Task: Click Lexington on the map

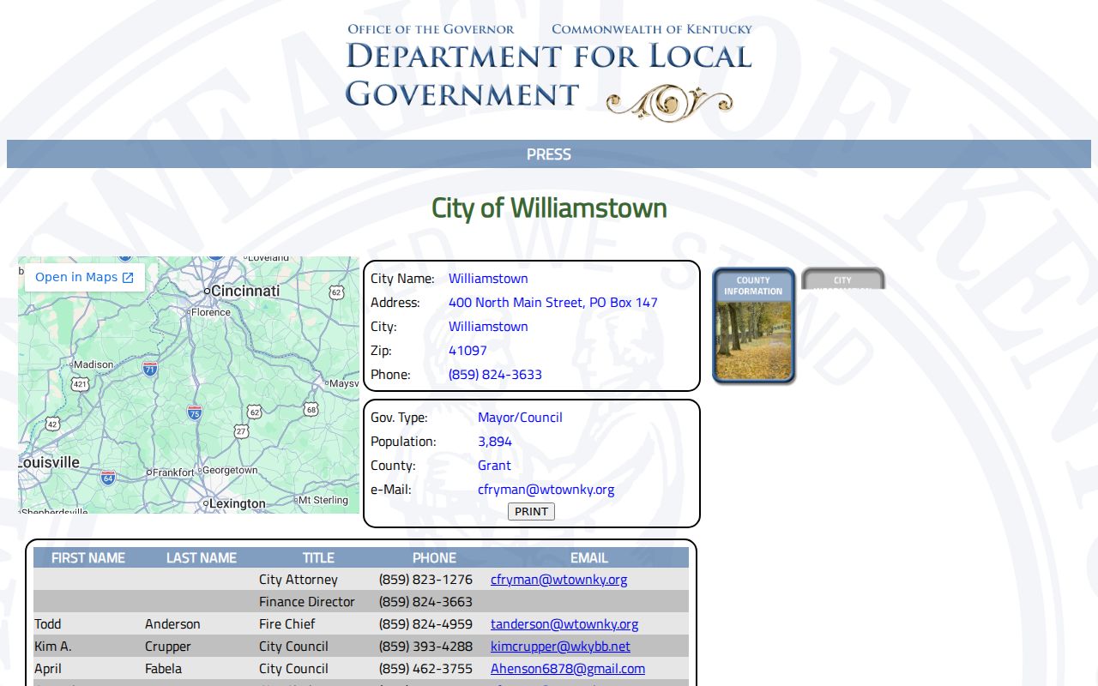Action: (x=237, y=503)
